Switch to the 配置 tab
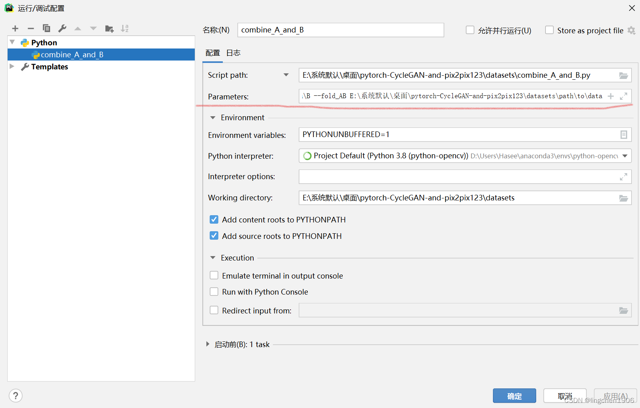Screen dimensions: 640x408 click(x=213, y=53)
